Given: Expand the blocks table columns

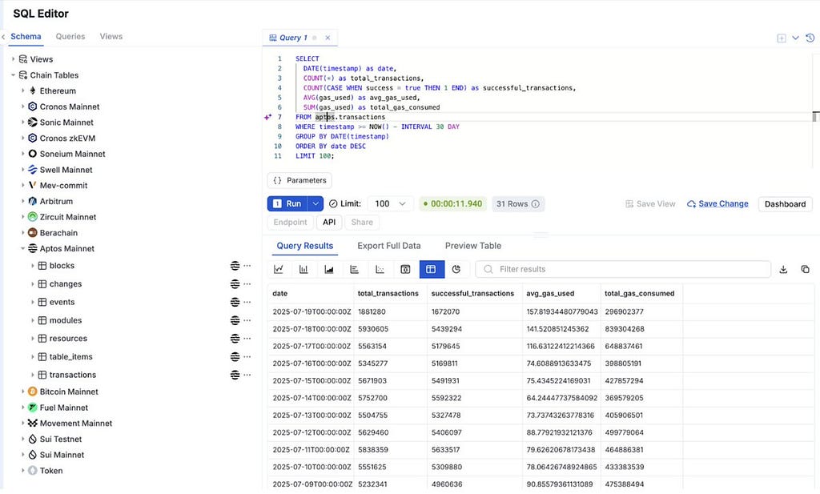Looking at the screenshot, I should point(32,266).
